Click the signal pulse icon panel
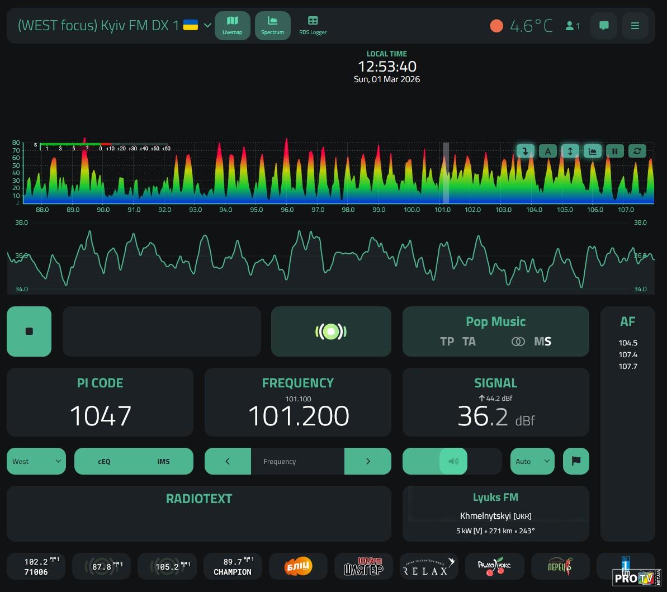Viewport: 667px width, 592px height. tap(331, 331)
